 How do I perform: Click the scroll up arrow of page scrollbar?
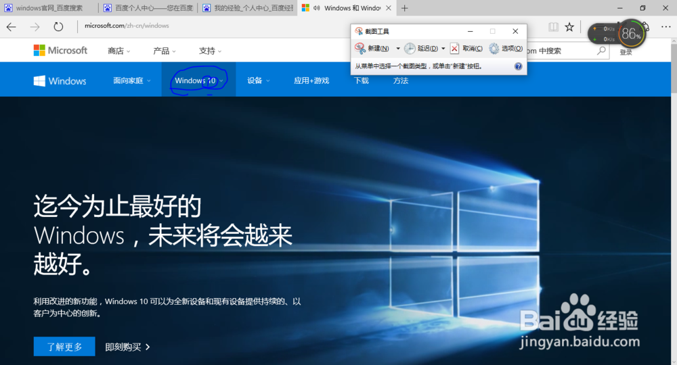click(x=674, y=41)
